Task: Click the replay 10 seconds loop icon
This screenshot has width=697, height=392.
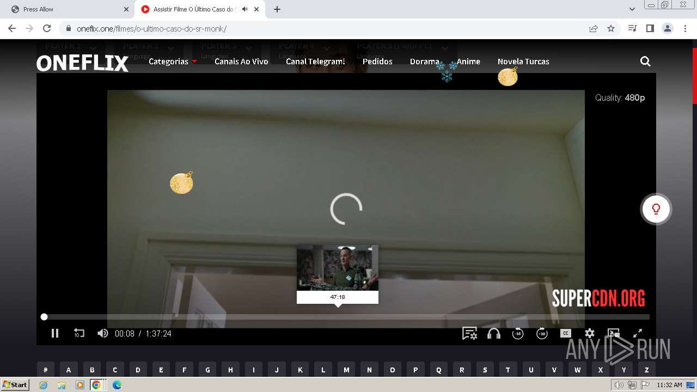Action: click(79, 333)
